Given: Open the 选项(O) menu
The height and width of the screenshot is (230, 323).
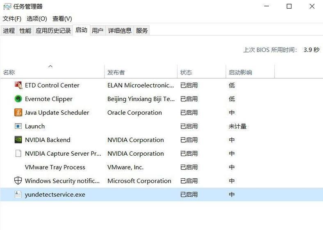Looking at the screenshot, I should point(36,19).
